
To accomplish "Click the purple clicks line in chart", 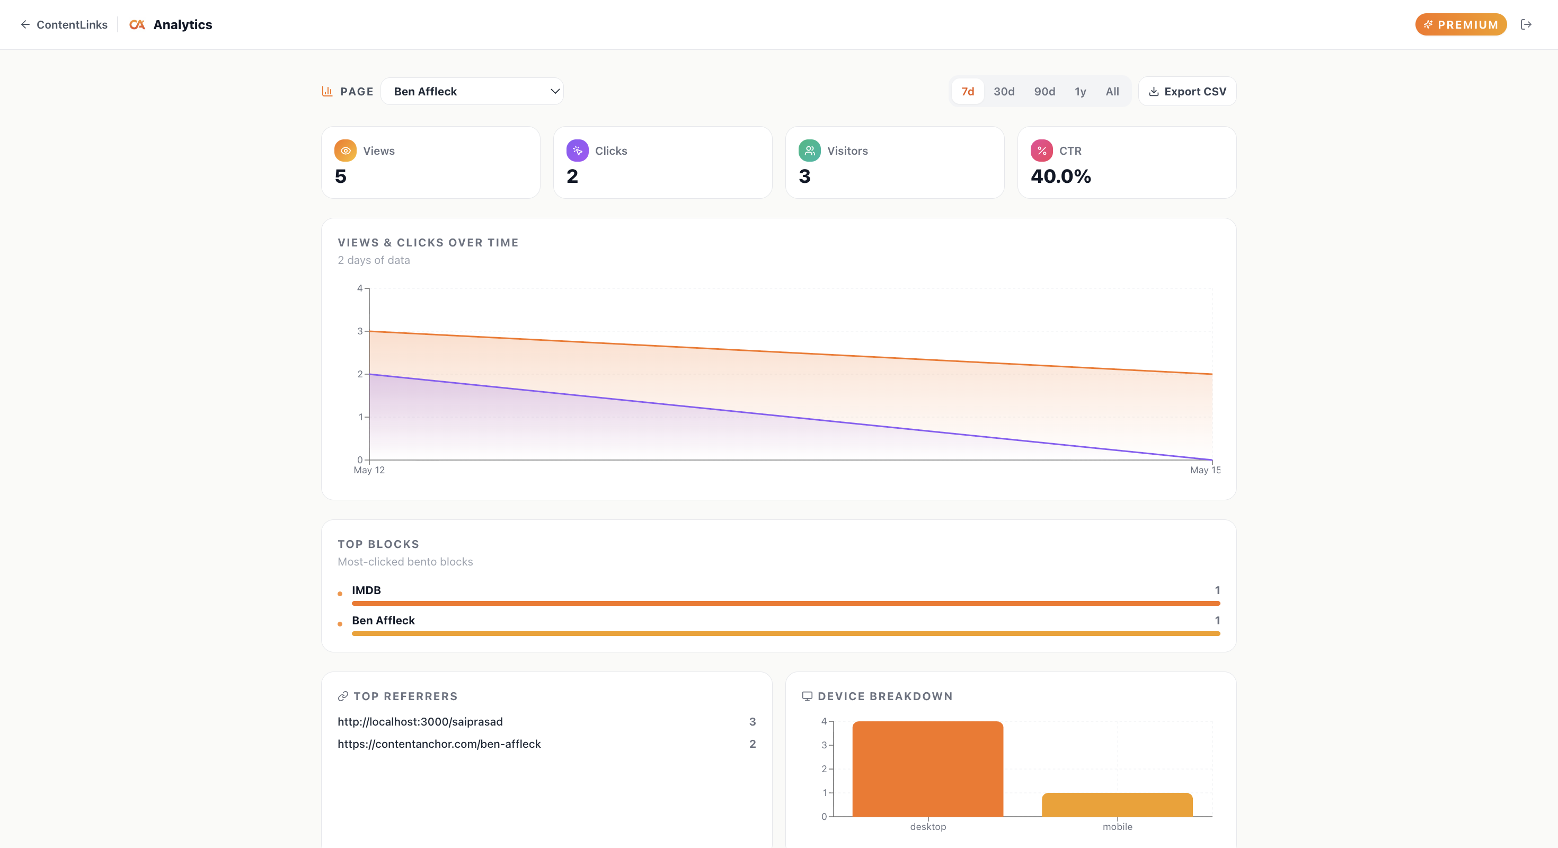I will coord(791,417).
